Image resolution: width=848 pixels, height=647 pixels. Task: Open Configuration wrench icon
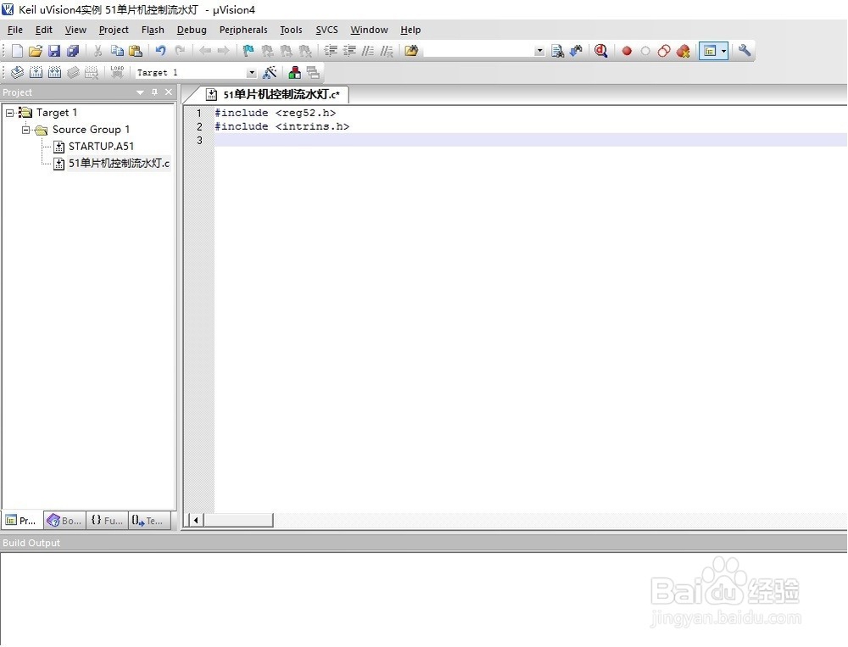[x=745, y=51]
